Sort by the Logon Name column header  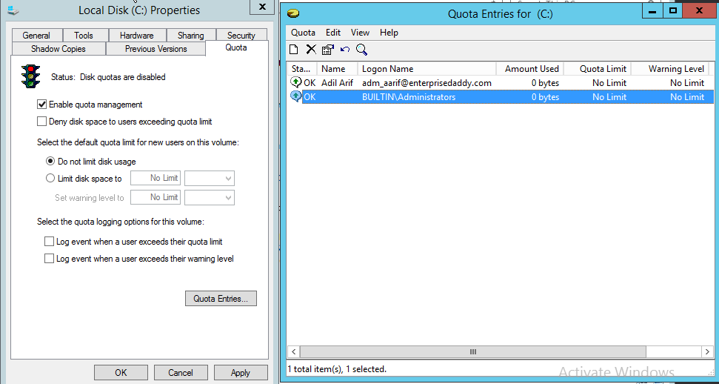click(x=427, y=69)
